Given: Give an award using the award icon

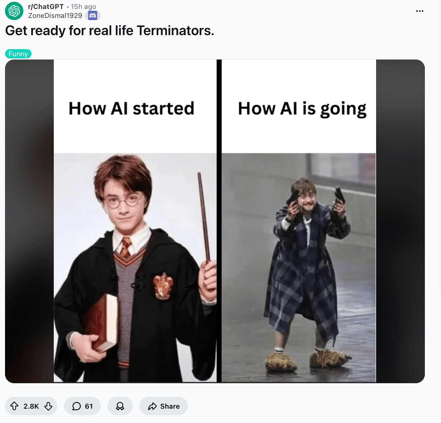Looking at the screenshot, I should click(x=120, y=406).
